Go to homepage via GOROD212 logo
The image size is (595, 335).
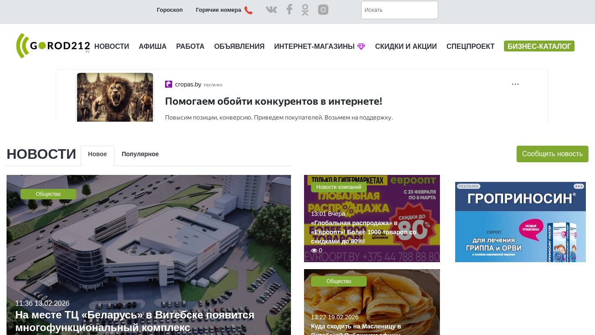(53, 46)
